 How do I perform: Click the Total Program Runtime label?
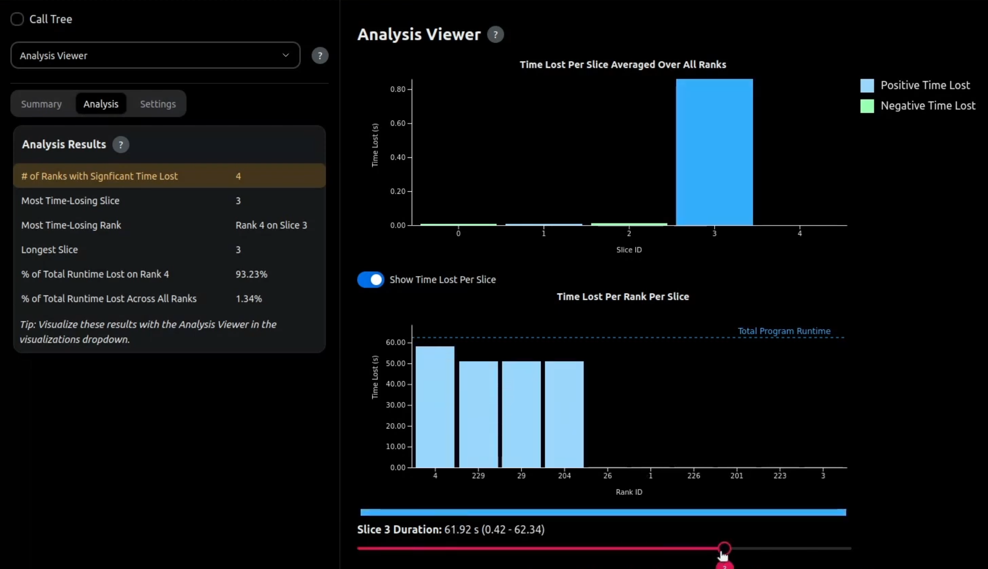pyautogui.click(x=783, y=331)
